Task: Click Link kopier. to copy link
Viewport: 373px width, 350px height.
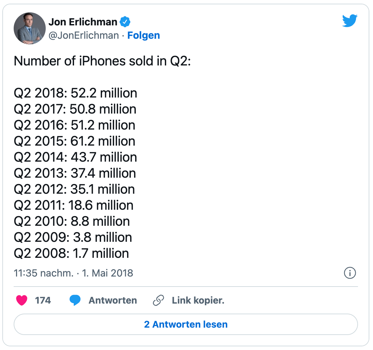Action: coord(198,301)
